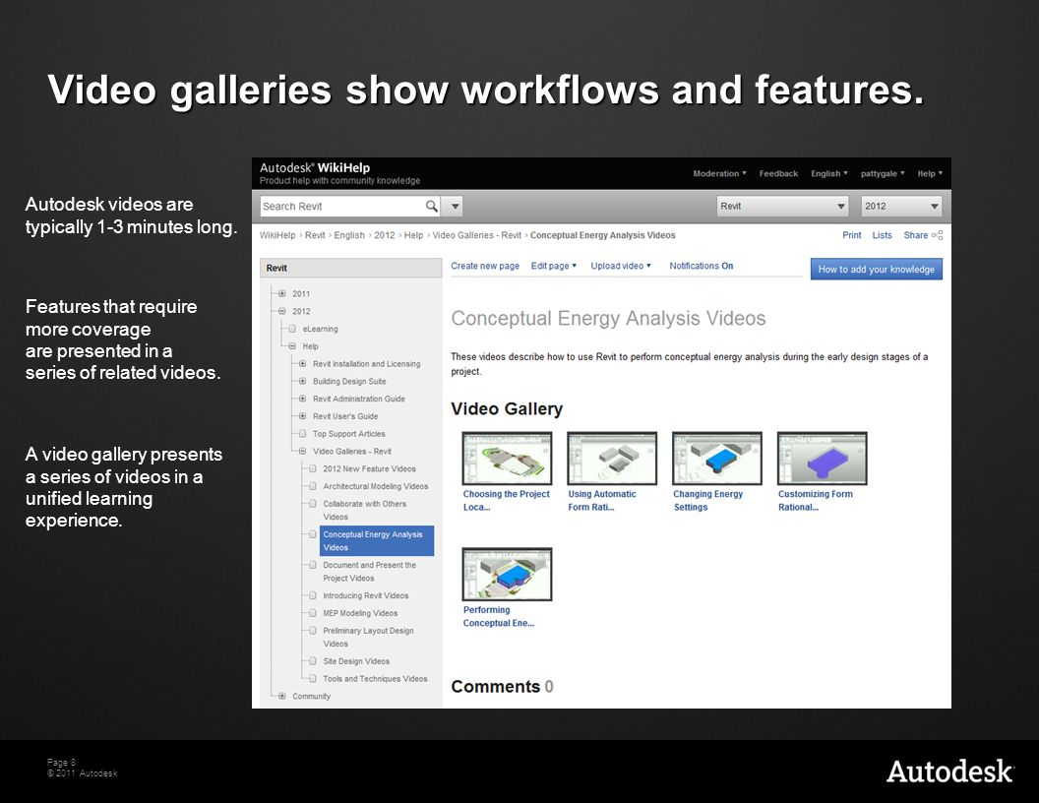Open the Help menu in header
Image resolution: width=1039 pixels, height=803 pixels.
[930, 173]
